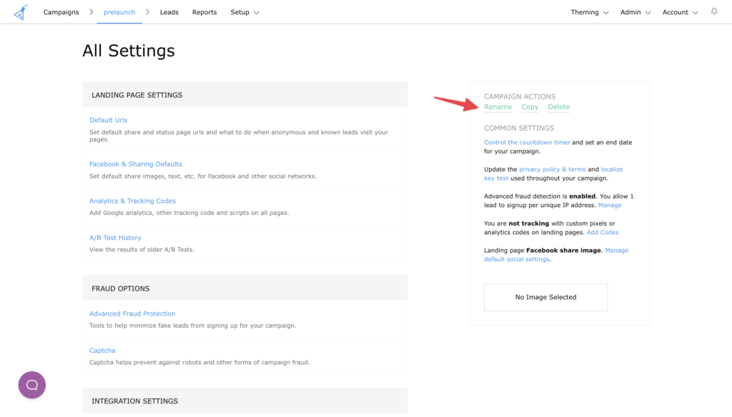Image resolution: width=732 pixels, height=417 pixels.
Task: Open Default Urls settings
Action: pyautogui.click(x=109, y=120)
